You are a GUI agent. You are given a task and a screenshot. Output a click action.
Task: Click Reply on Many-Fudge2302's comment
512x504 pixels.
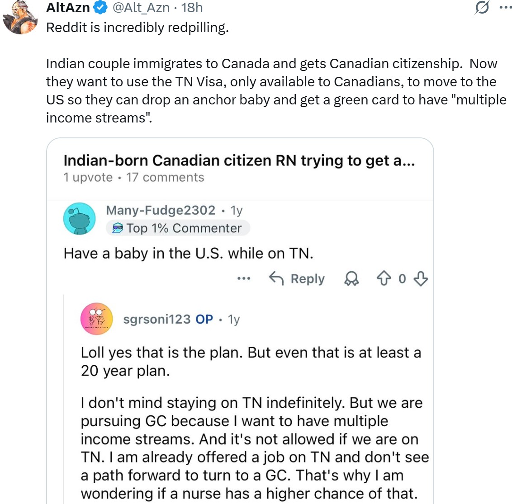(x=297, y=279)
